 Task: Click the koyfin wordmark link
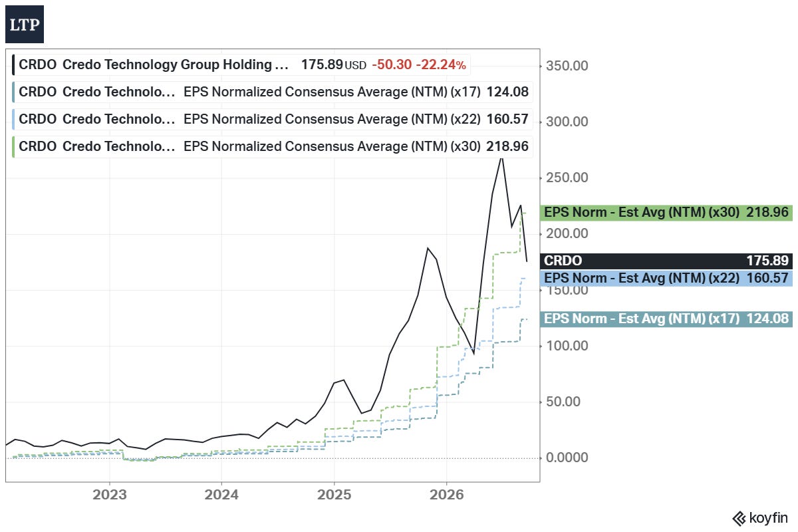tap(768, 518)
